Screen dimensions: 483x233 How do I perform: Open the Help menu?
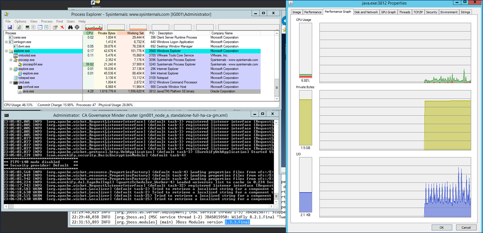82,21
